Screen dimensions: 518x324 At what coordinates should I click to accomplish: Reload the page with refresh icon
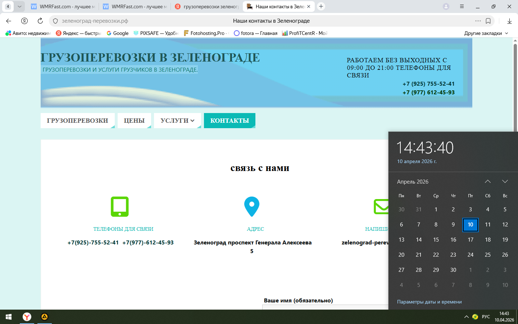click(x=40, y=21)
